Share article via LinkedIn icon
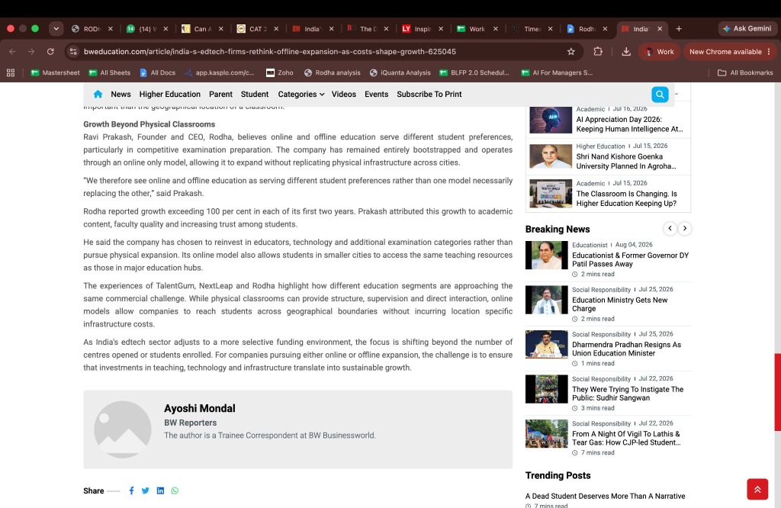 (160, 490)
